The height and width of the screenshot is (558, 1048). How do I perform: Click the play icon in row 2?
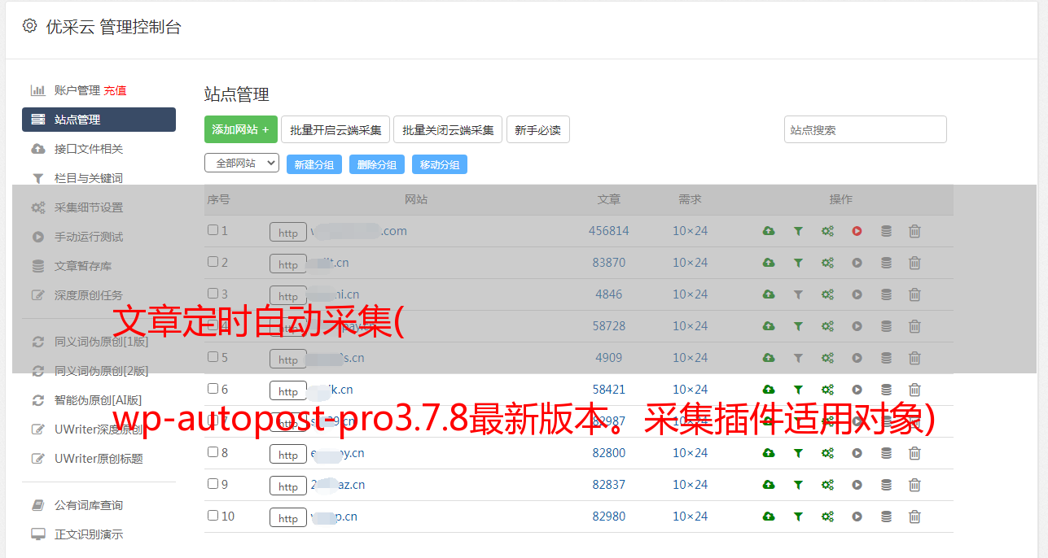tap(857, 263)
